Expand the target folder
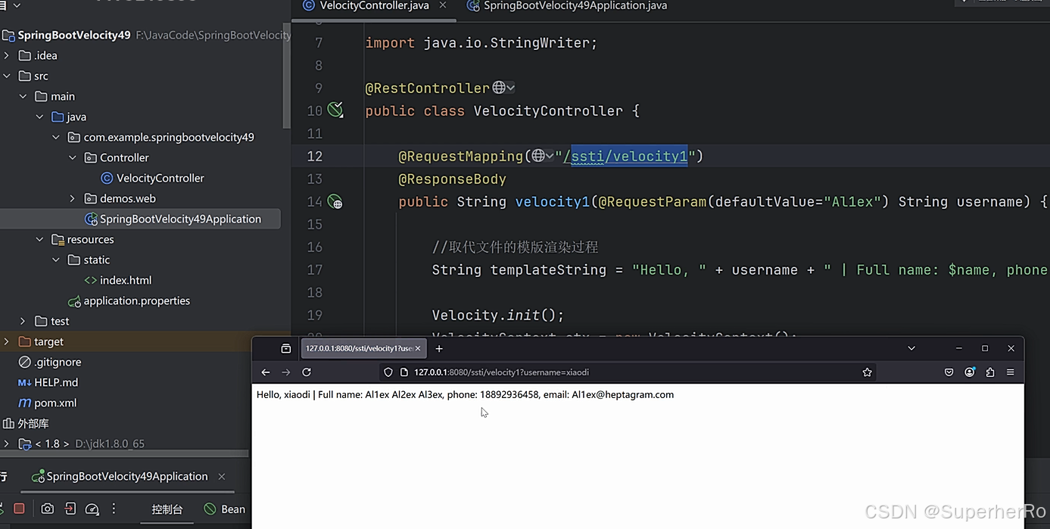 click(7, 341)
